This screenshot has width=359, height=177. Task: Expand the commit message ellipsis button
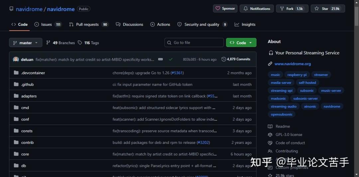pos(161,59)
